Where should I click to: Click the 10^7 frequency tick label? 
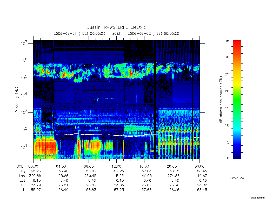(24, 43)
